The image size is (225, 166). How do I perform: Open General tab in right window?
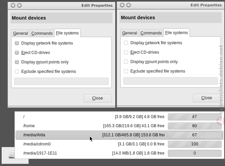(x=130, y=33)
